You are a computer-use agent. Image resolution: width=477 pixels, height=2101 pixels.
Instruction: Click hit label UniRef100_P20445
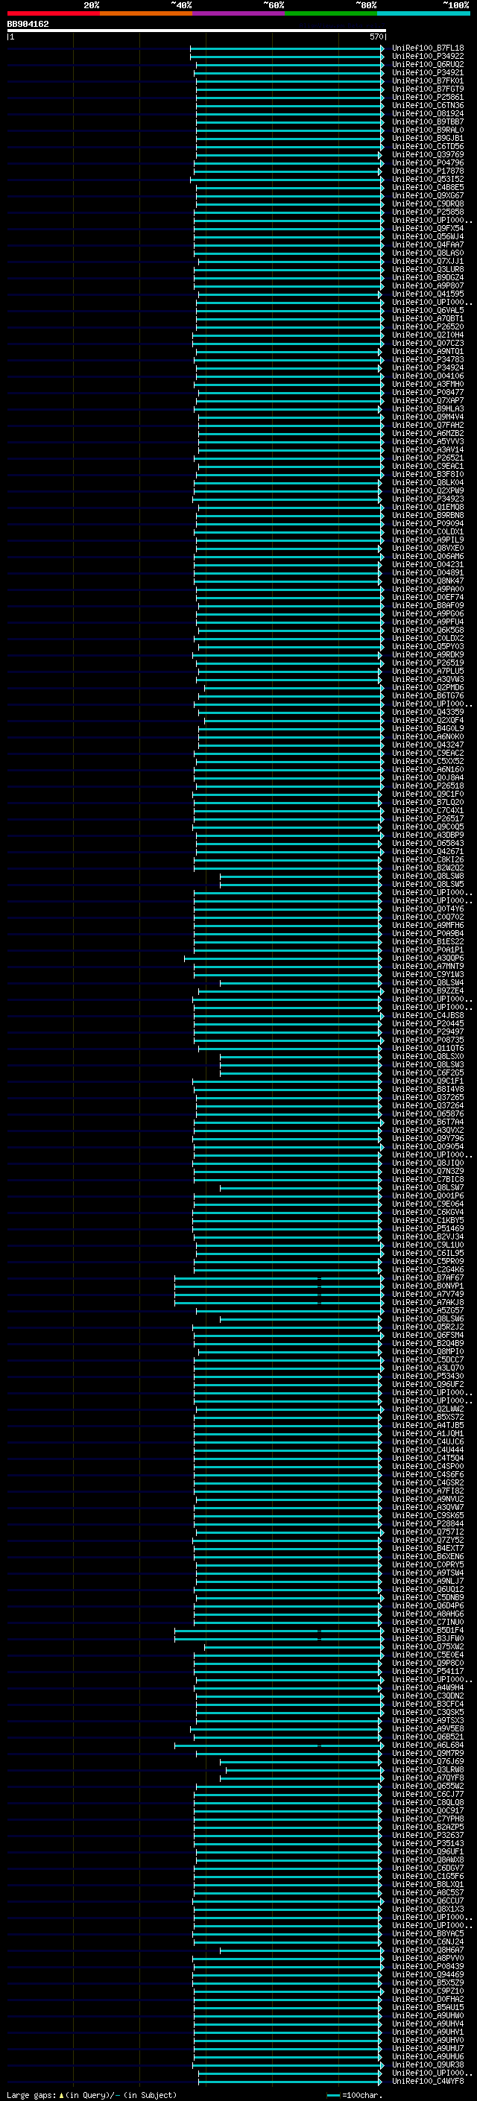pos(428,1023)
